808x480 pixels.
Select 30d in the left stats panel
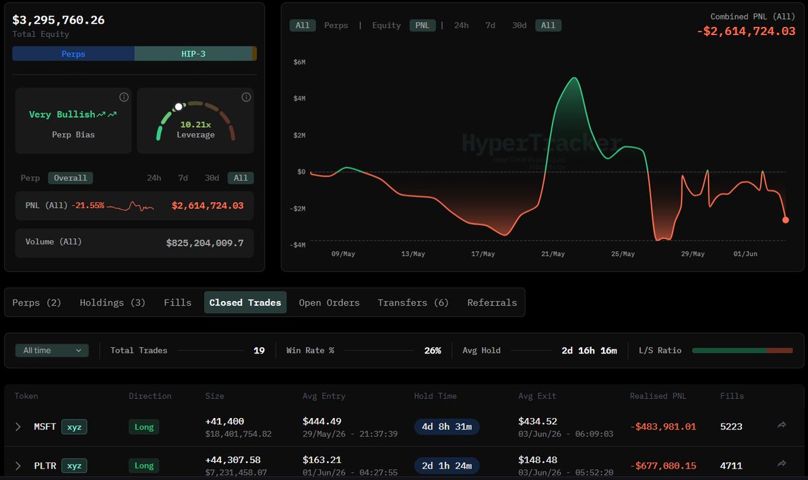click(212, 178)
